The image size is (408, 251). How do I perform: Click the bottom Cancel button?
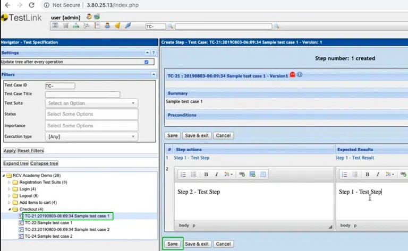tap(223, 244)
